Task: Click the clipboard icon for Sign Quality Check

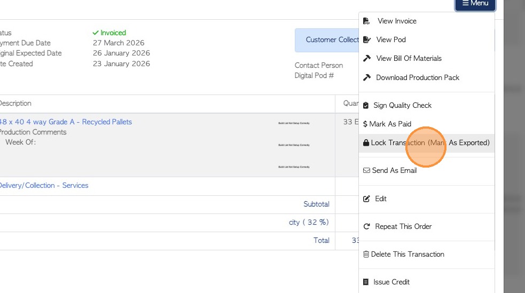Action: click(x=366, y=106)
